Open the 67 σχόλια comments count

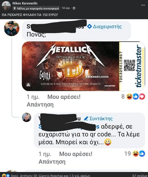(140, 176)
